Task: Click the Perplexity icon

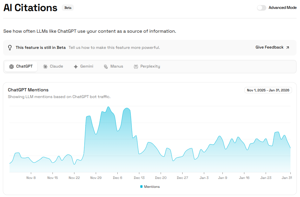Action: click(135, 66)
